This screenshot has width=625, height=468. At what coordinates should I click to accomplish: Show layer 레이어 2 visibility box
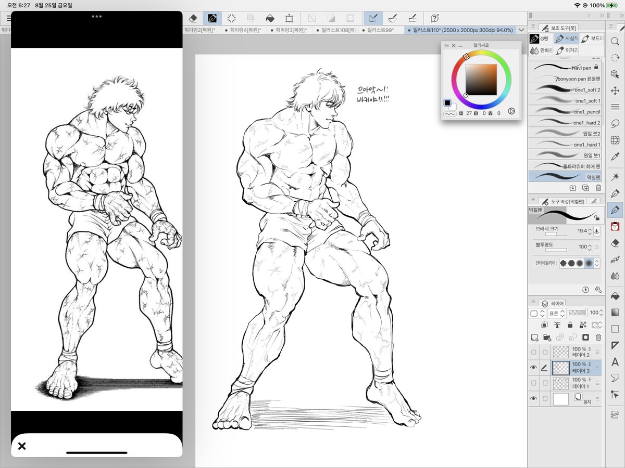[533, 352]
